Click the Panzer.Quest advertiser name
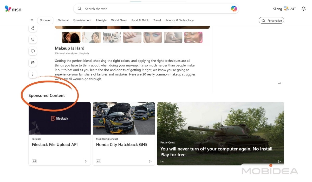This screenshot has height=182, width=312. [167, 142]
